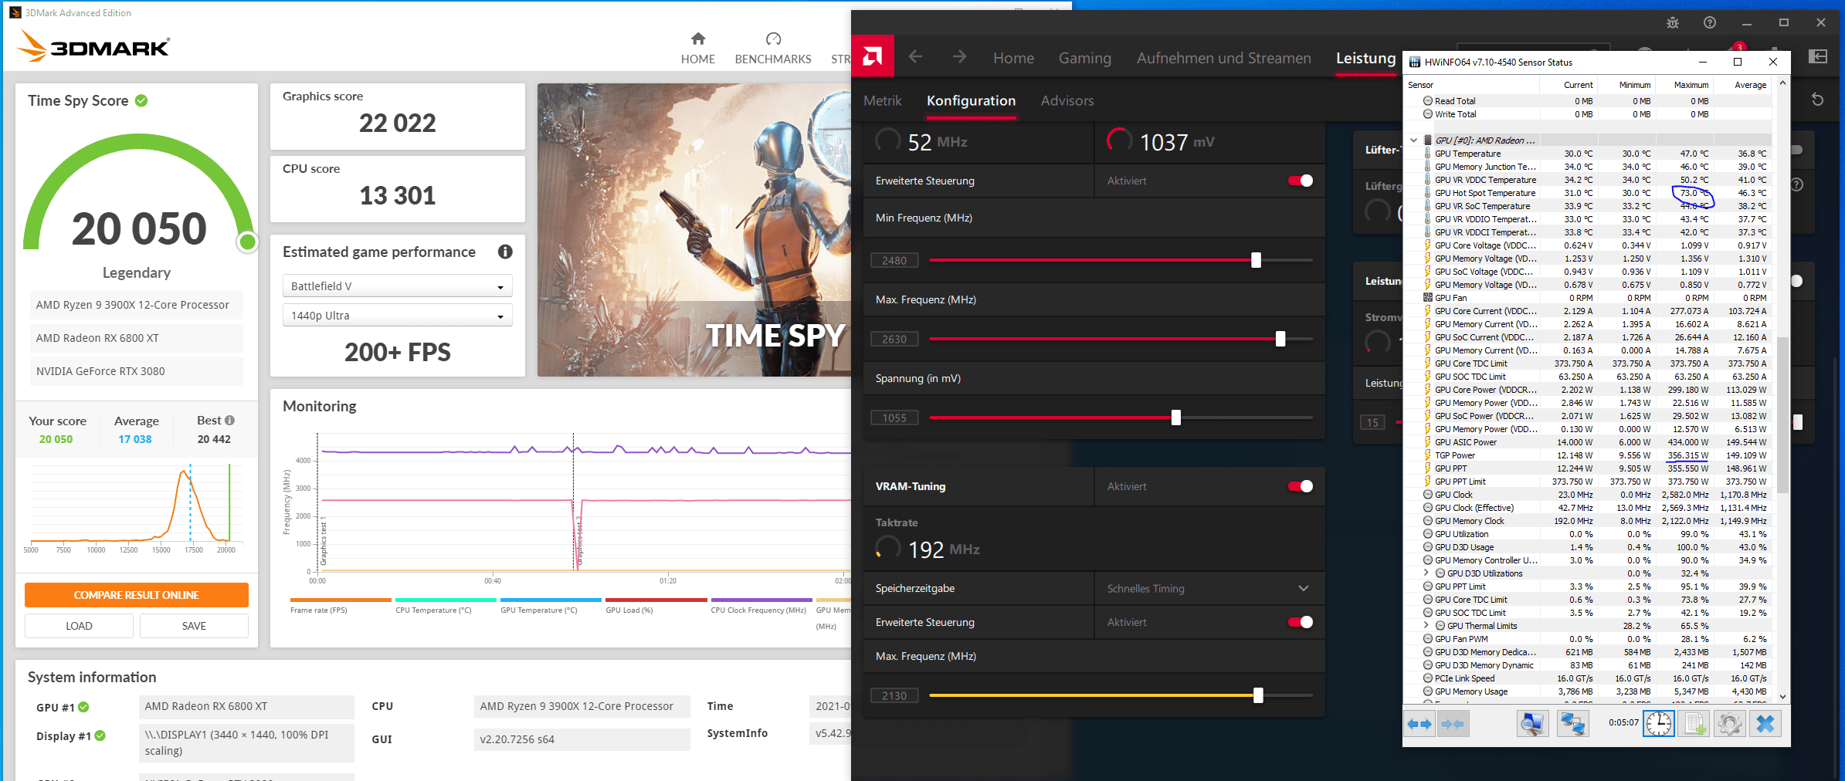Open Advisors sub-tab
The height and width of the screenshot is (781, 1845).
pos(1067,100)
